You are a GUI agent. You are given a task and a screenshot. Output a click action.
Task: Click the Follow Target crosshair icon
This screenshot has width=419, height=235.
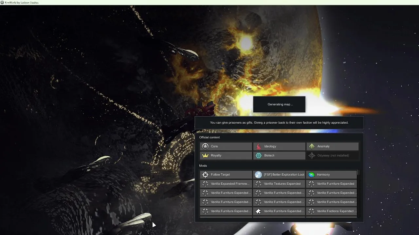(x=205, y=175)
